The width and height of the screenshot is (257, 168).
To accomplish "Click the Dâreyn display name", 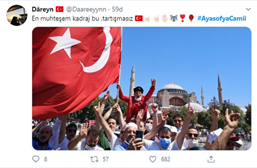I will click(x=42, y=9).
